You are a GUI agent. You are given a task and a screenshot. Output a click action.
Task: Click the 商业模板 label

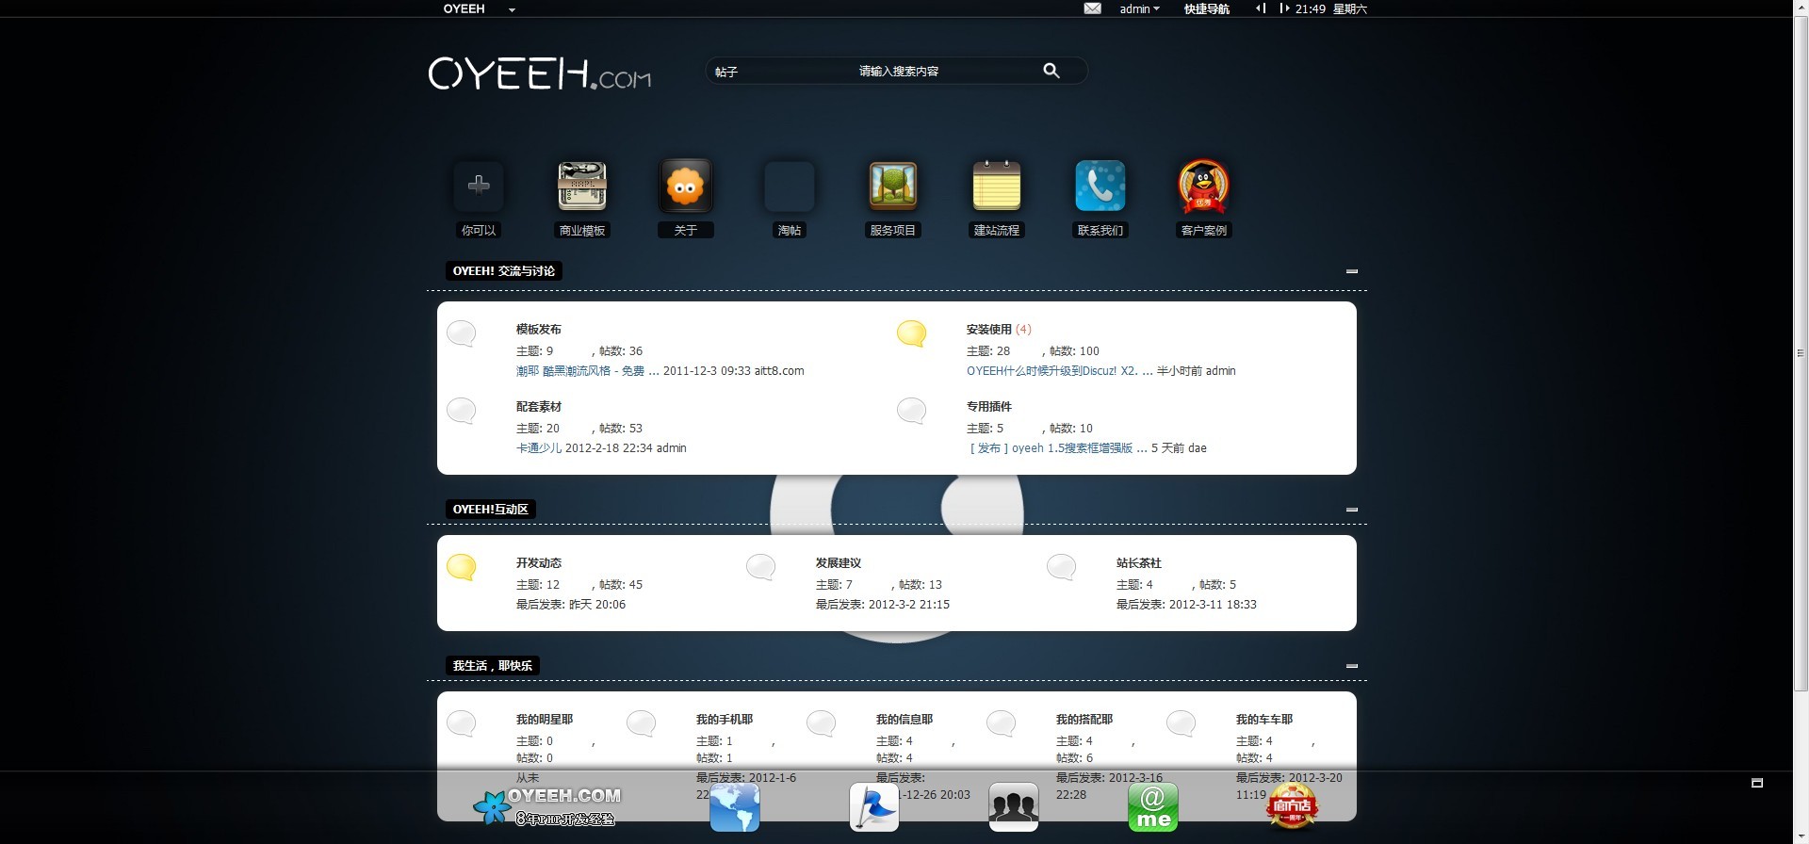(x=582, y=230)
